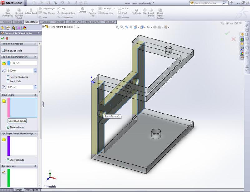Choose the No Bends tool

tap(137, 12)
